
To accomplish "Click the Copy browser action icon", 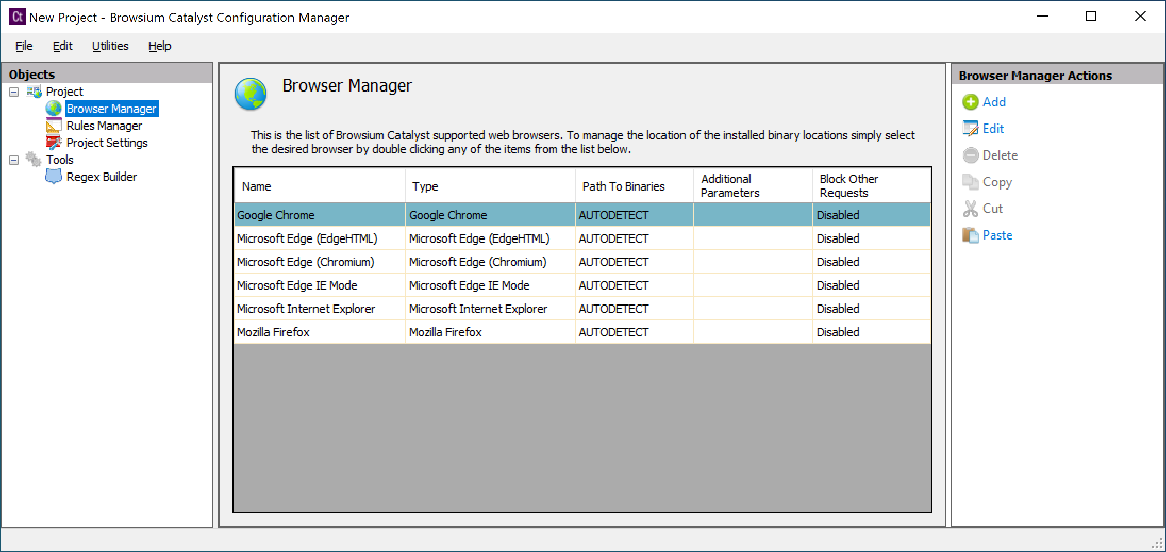I will coord(971,182).
